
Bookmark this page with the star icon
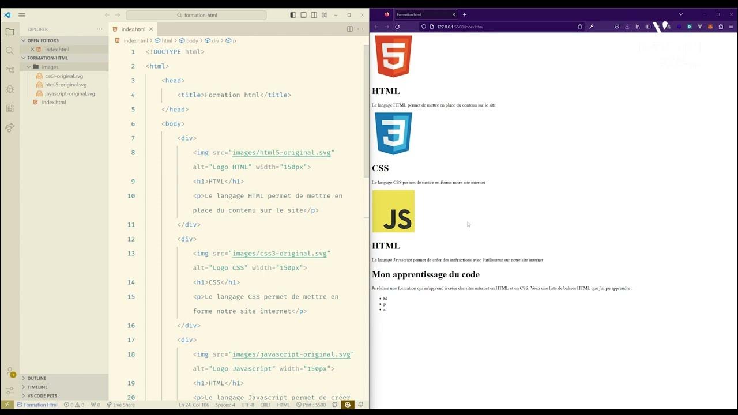pos(580,27)
